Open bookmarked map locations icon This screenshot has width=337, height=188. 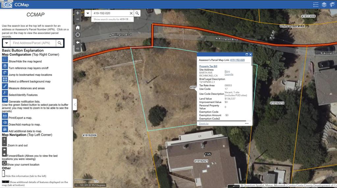click(332, 5)
